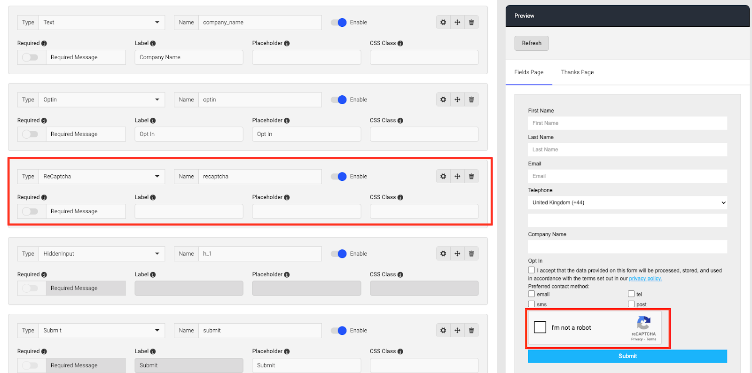Delete the recaptcha field with trash icon
The width and height of the screenshot is (752, 373).
click(x=471, y=177)
